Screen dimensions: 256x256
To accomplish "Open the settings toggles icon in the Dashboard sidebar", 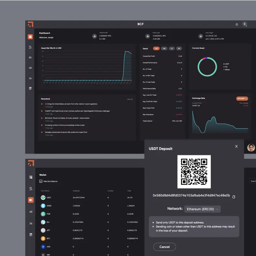I will point(30,88).
